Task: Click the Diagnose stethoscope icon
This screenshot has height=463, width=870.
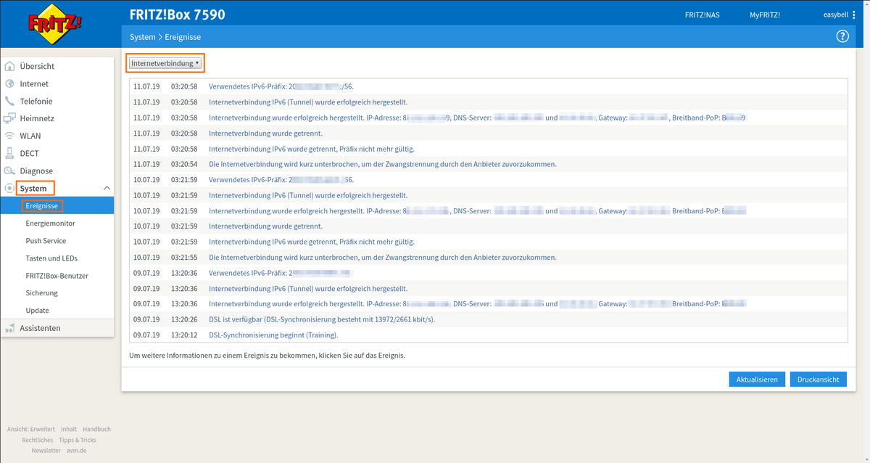Action: (9, 171)
